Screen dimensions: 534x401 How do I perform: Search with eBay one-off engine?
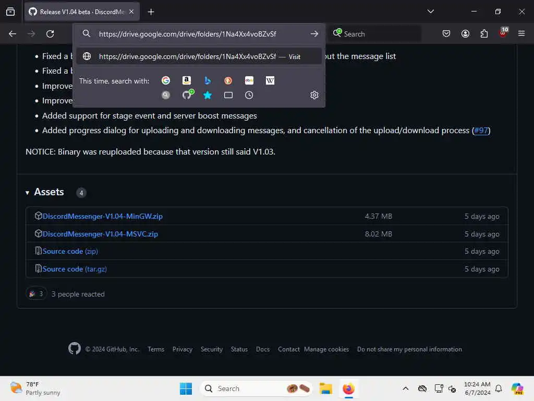249,80
